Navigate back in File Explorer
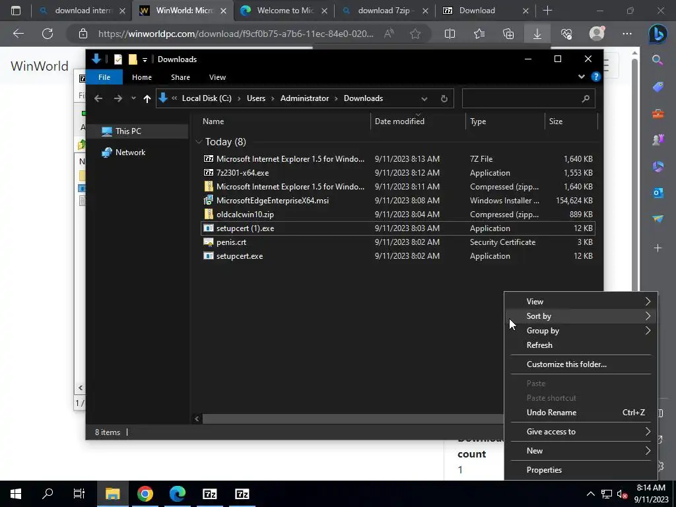Screen dimensions: 676x507 (x=98, y=99)
